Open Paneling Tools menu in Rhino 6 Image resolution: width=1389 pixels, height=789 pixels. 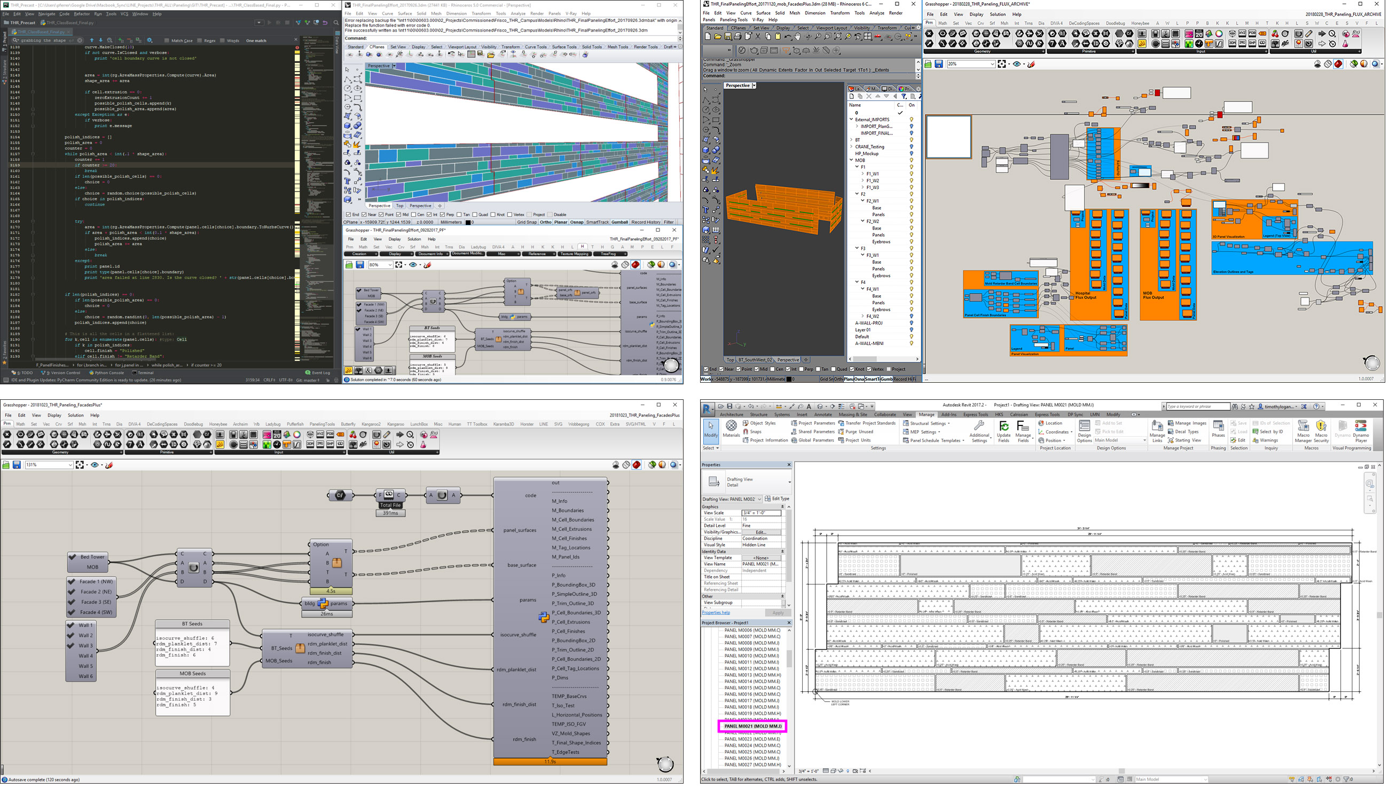click(x=734, y=20)
